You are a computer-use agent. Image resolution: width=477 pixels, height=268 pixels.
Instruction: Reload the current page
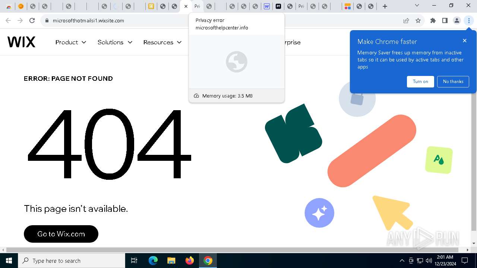(x=32, y=20)
